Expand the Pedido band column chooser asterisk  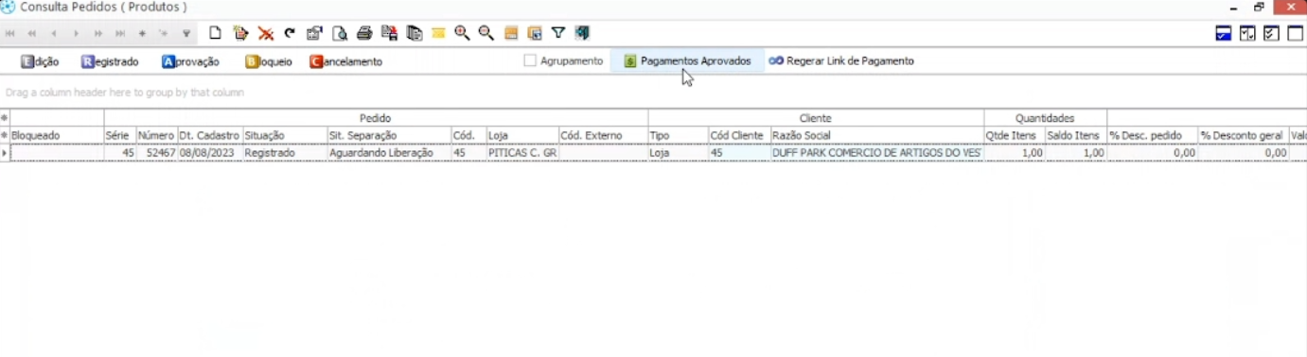[x=5, y=118]
